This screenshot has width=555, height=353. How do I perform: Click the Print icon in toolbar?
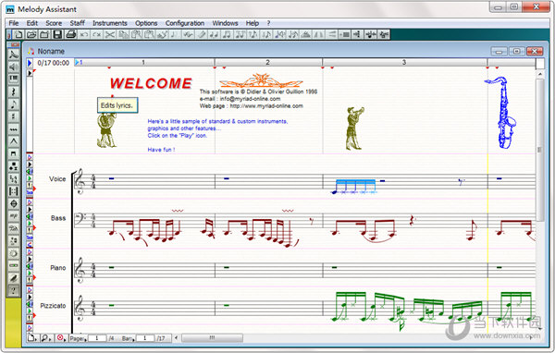click(71, 34)
